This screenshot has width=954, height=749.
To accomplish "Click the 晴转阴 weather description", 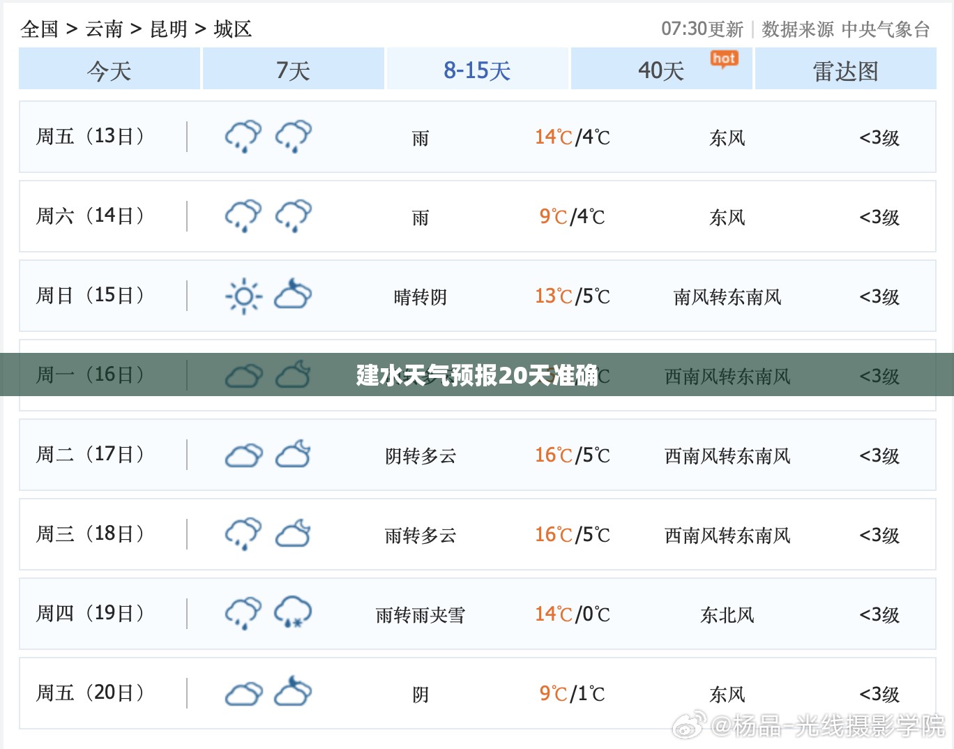I will click(421, 297).
